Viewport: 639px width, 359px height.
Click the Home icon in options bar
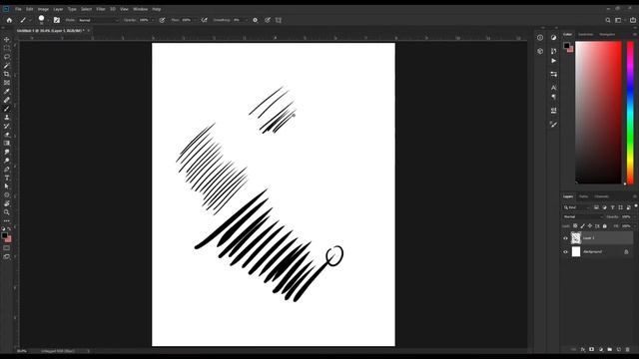tap(9, 20)
